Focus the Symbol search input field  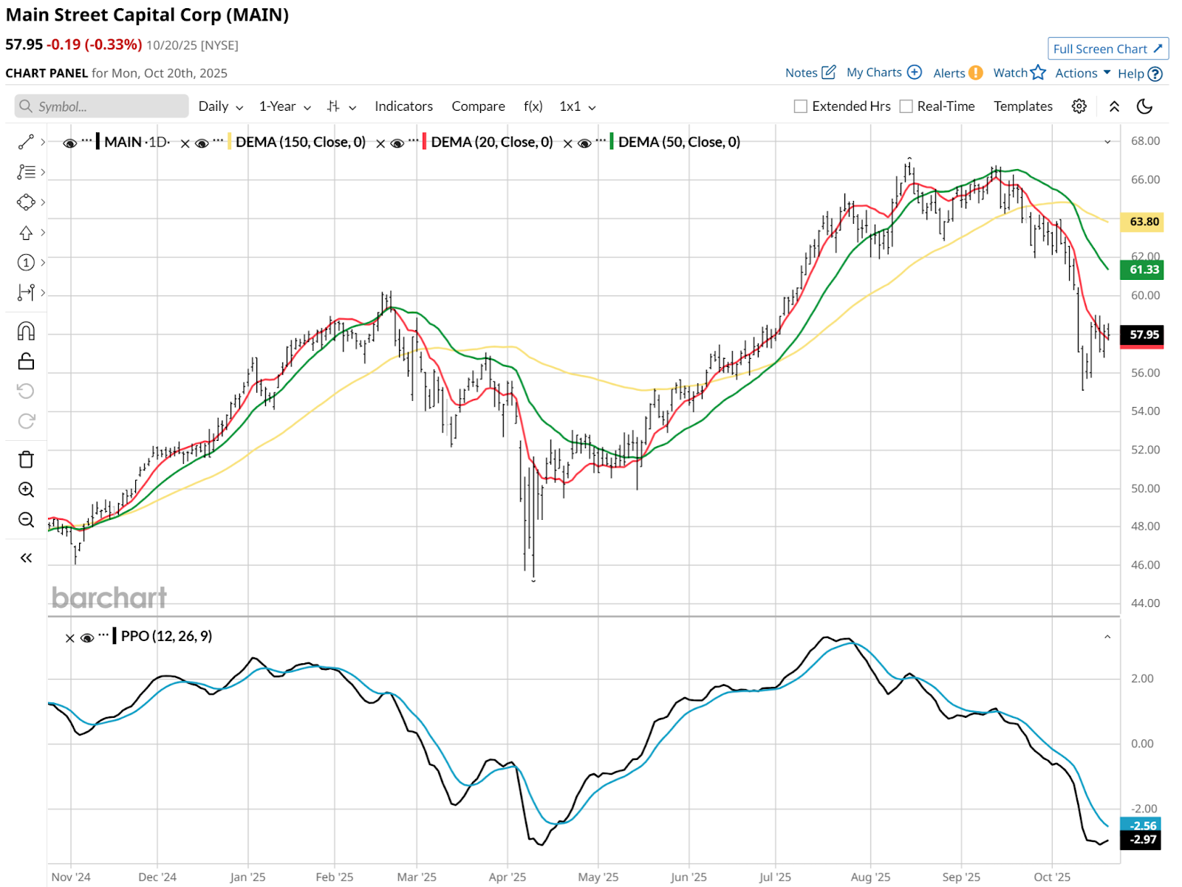coord(102,106)
